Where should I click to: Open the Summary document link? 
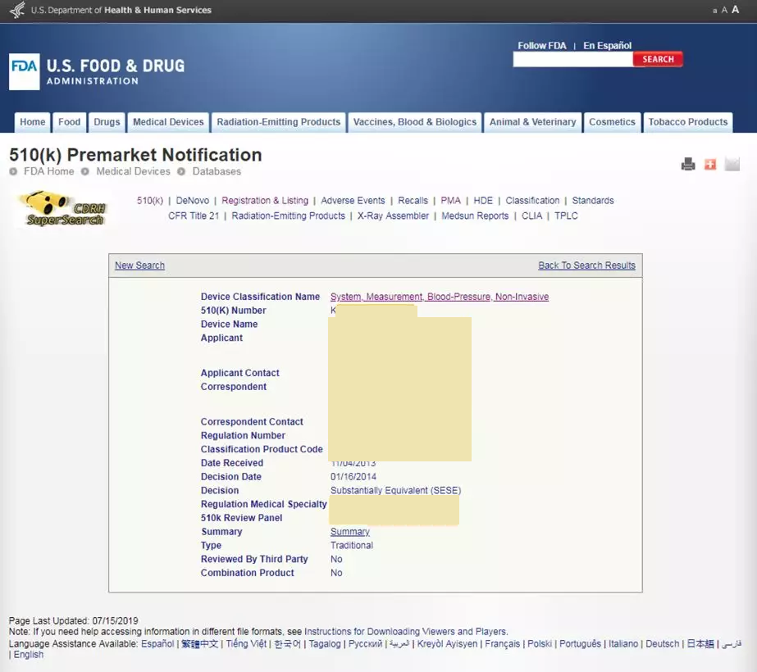[x=350, y=532]
